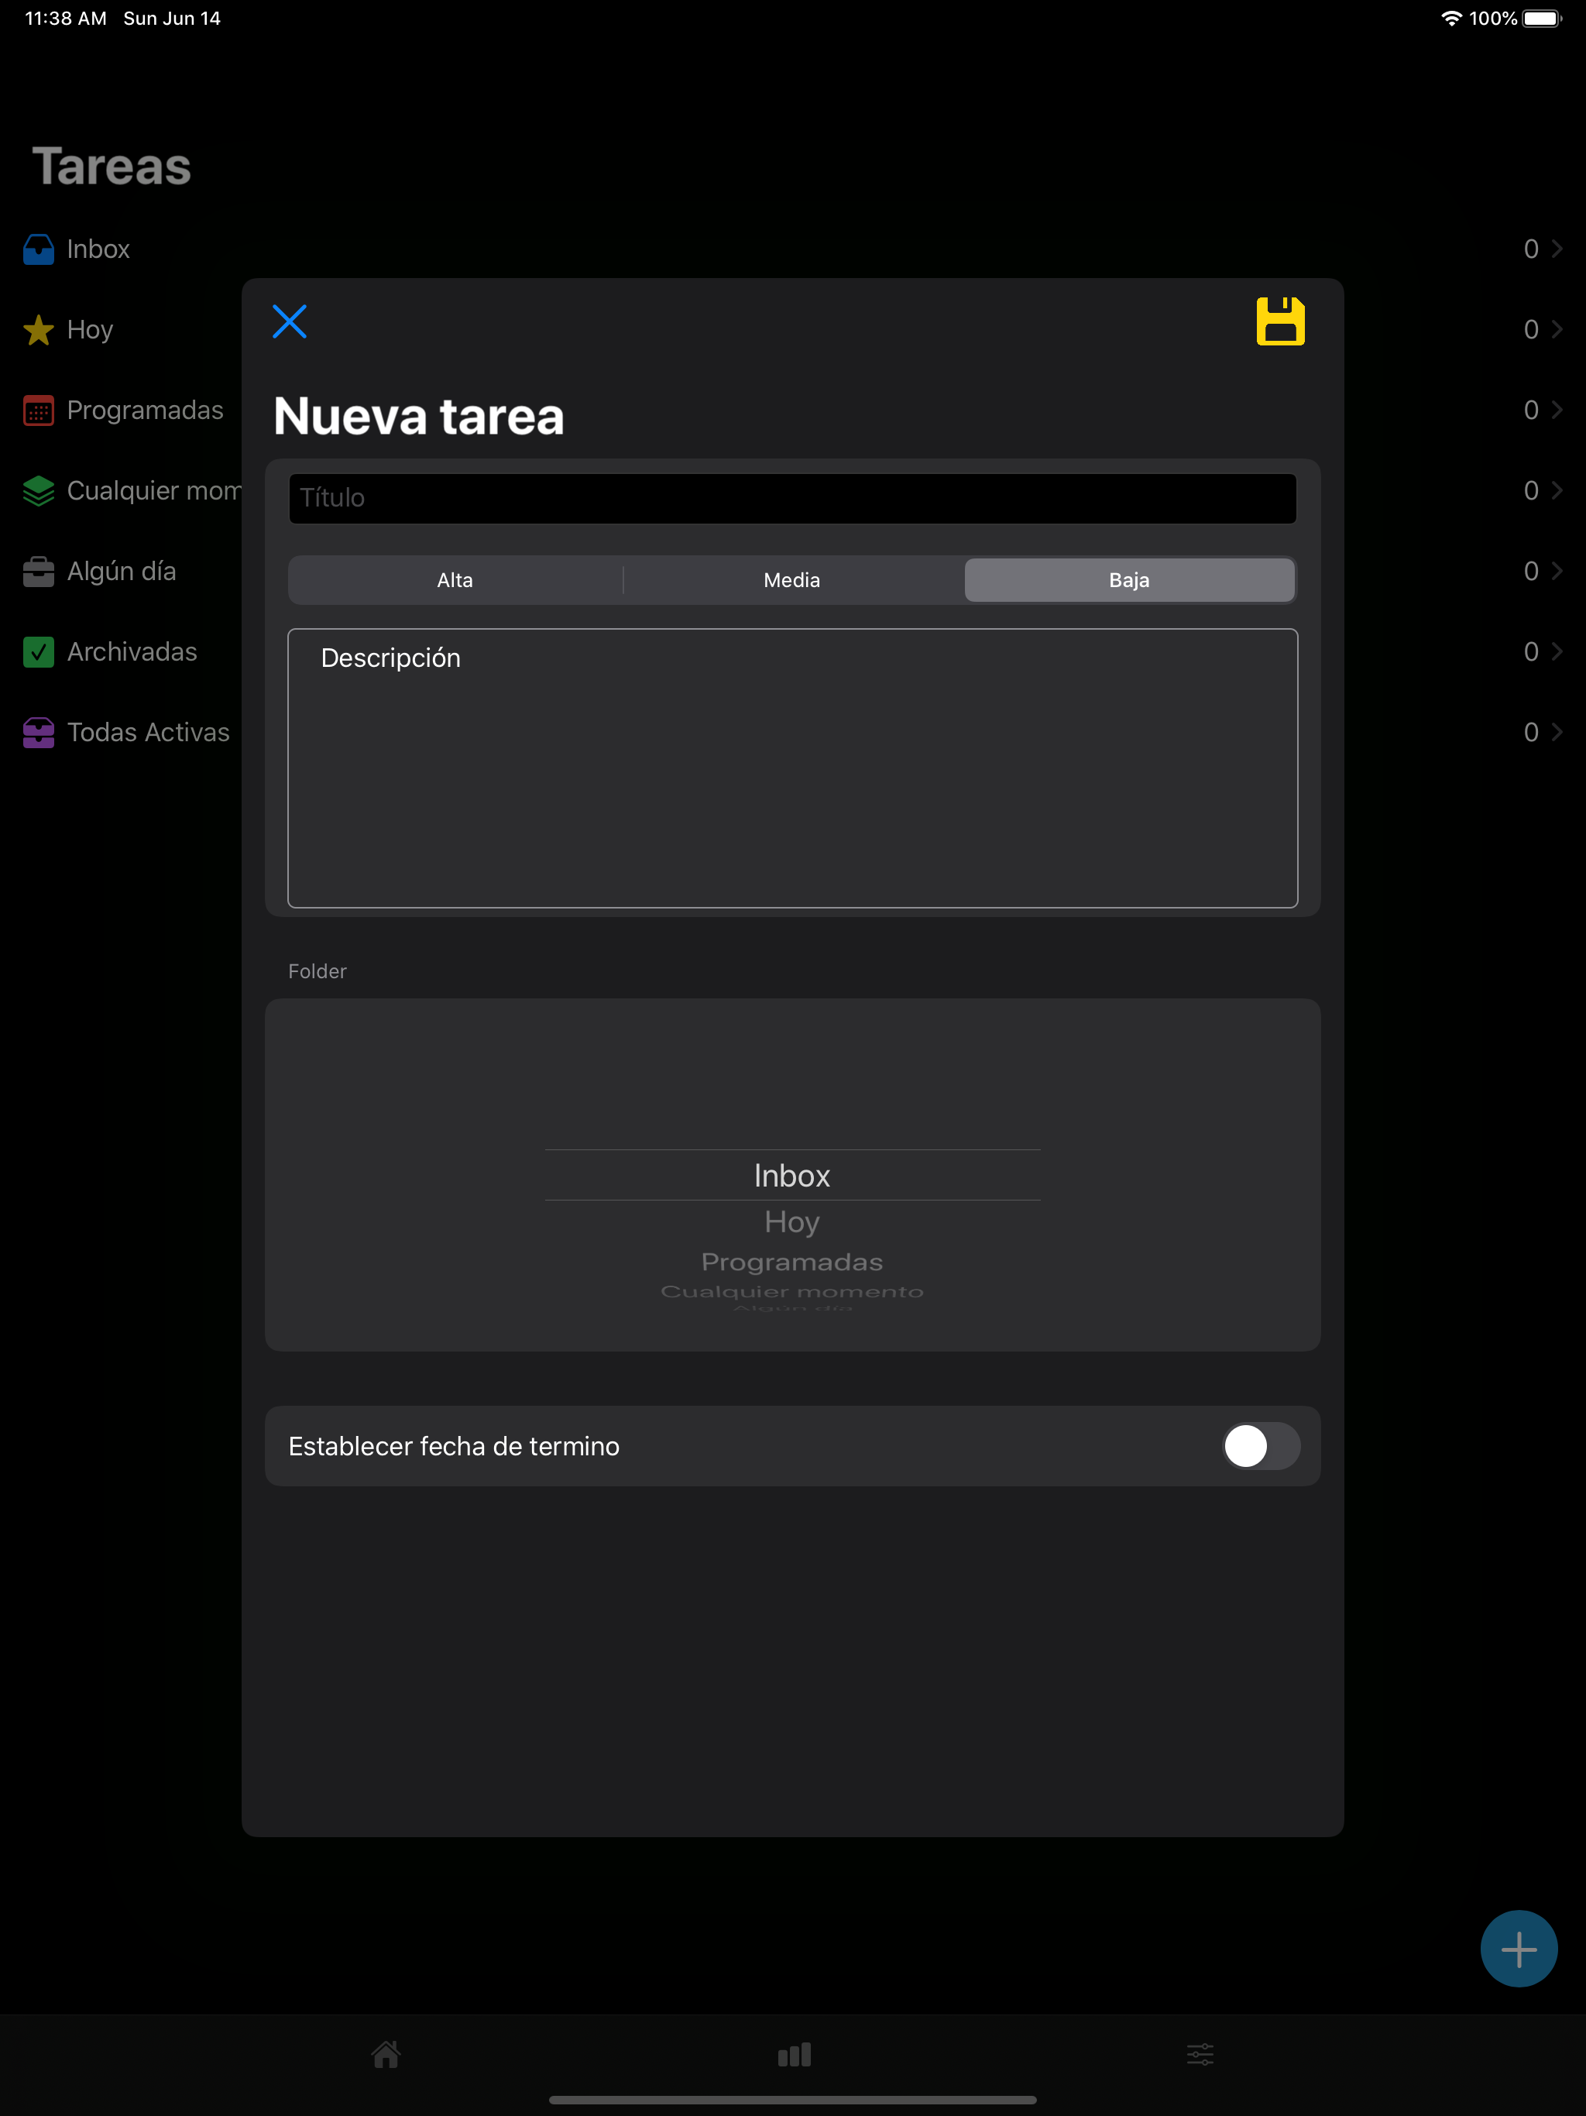This screenshot has width=1586, height=2116.
Task: Select Baja priority
Action: coord(1129,579)
